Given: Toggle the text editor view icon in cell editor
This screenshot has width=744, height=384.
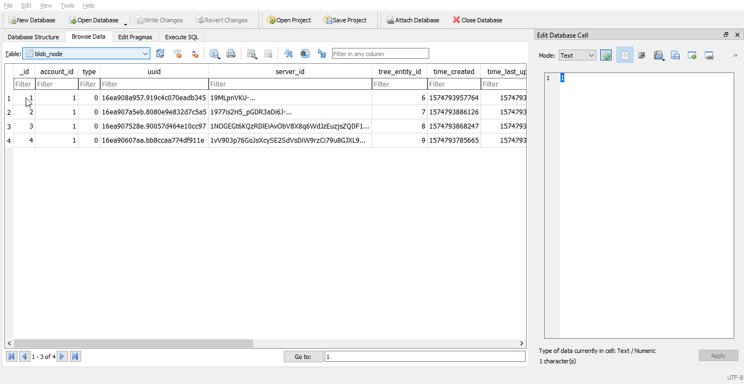Looking at the screenshot, I should [625, 55].
